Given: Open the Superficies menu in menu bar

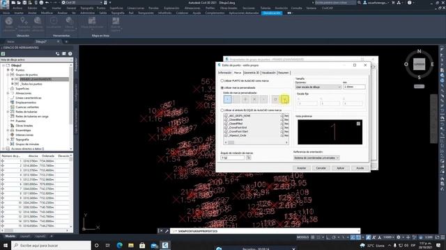Looking at the screenshot, I should click(x=116, y=8).
